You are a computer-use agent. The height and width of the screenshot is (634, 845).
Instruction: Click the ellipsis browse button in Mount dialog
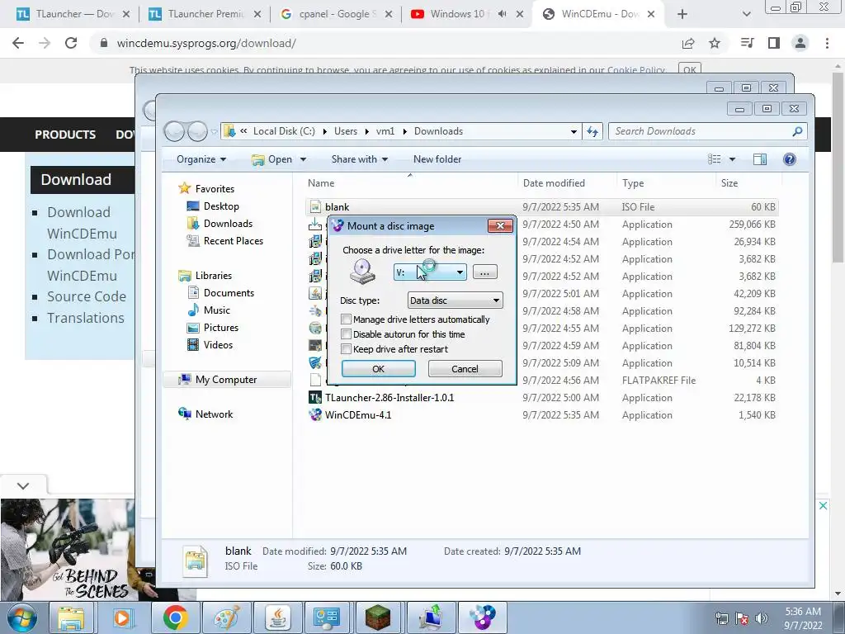484,272
